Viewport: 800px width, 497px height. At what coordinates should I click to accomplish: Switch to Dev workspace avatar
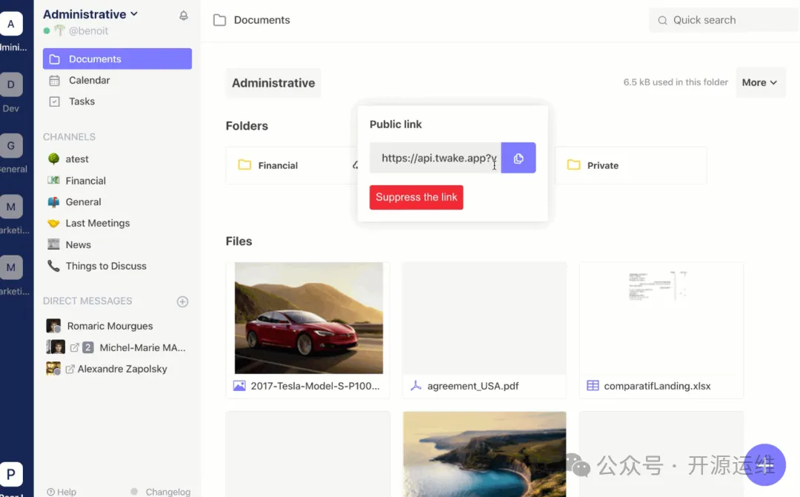point(11,84)
